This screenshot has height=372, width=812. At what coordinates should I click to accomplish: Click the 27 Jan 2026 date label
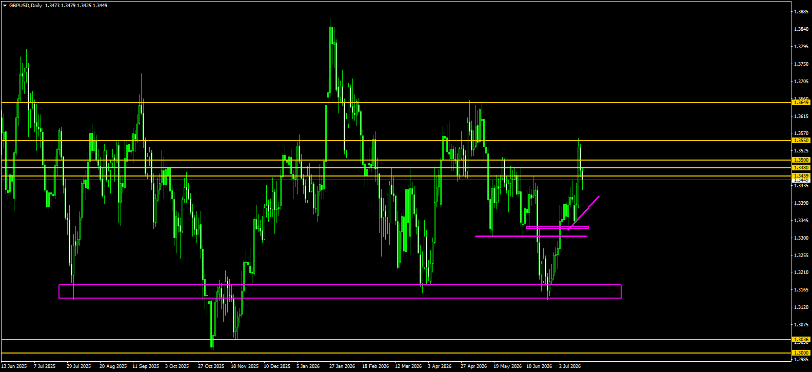(342, 366)
